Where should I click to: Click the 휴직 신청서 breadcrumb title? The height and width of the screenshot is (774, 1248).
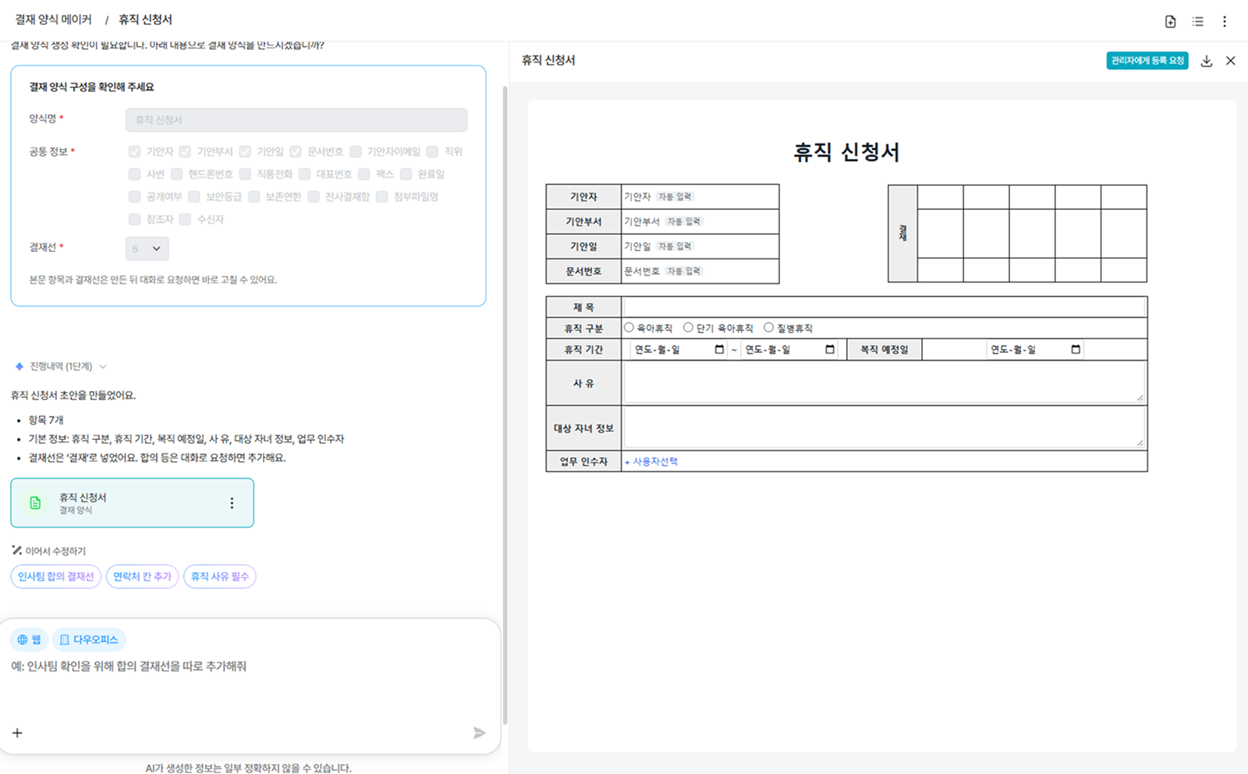pyautogui.click(x=145, y=20)
